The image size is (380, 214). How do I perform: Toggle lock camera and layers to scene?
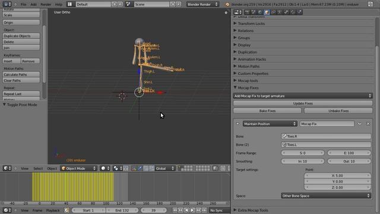215,168
